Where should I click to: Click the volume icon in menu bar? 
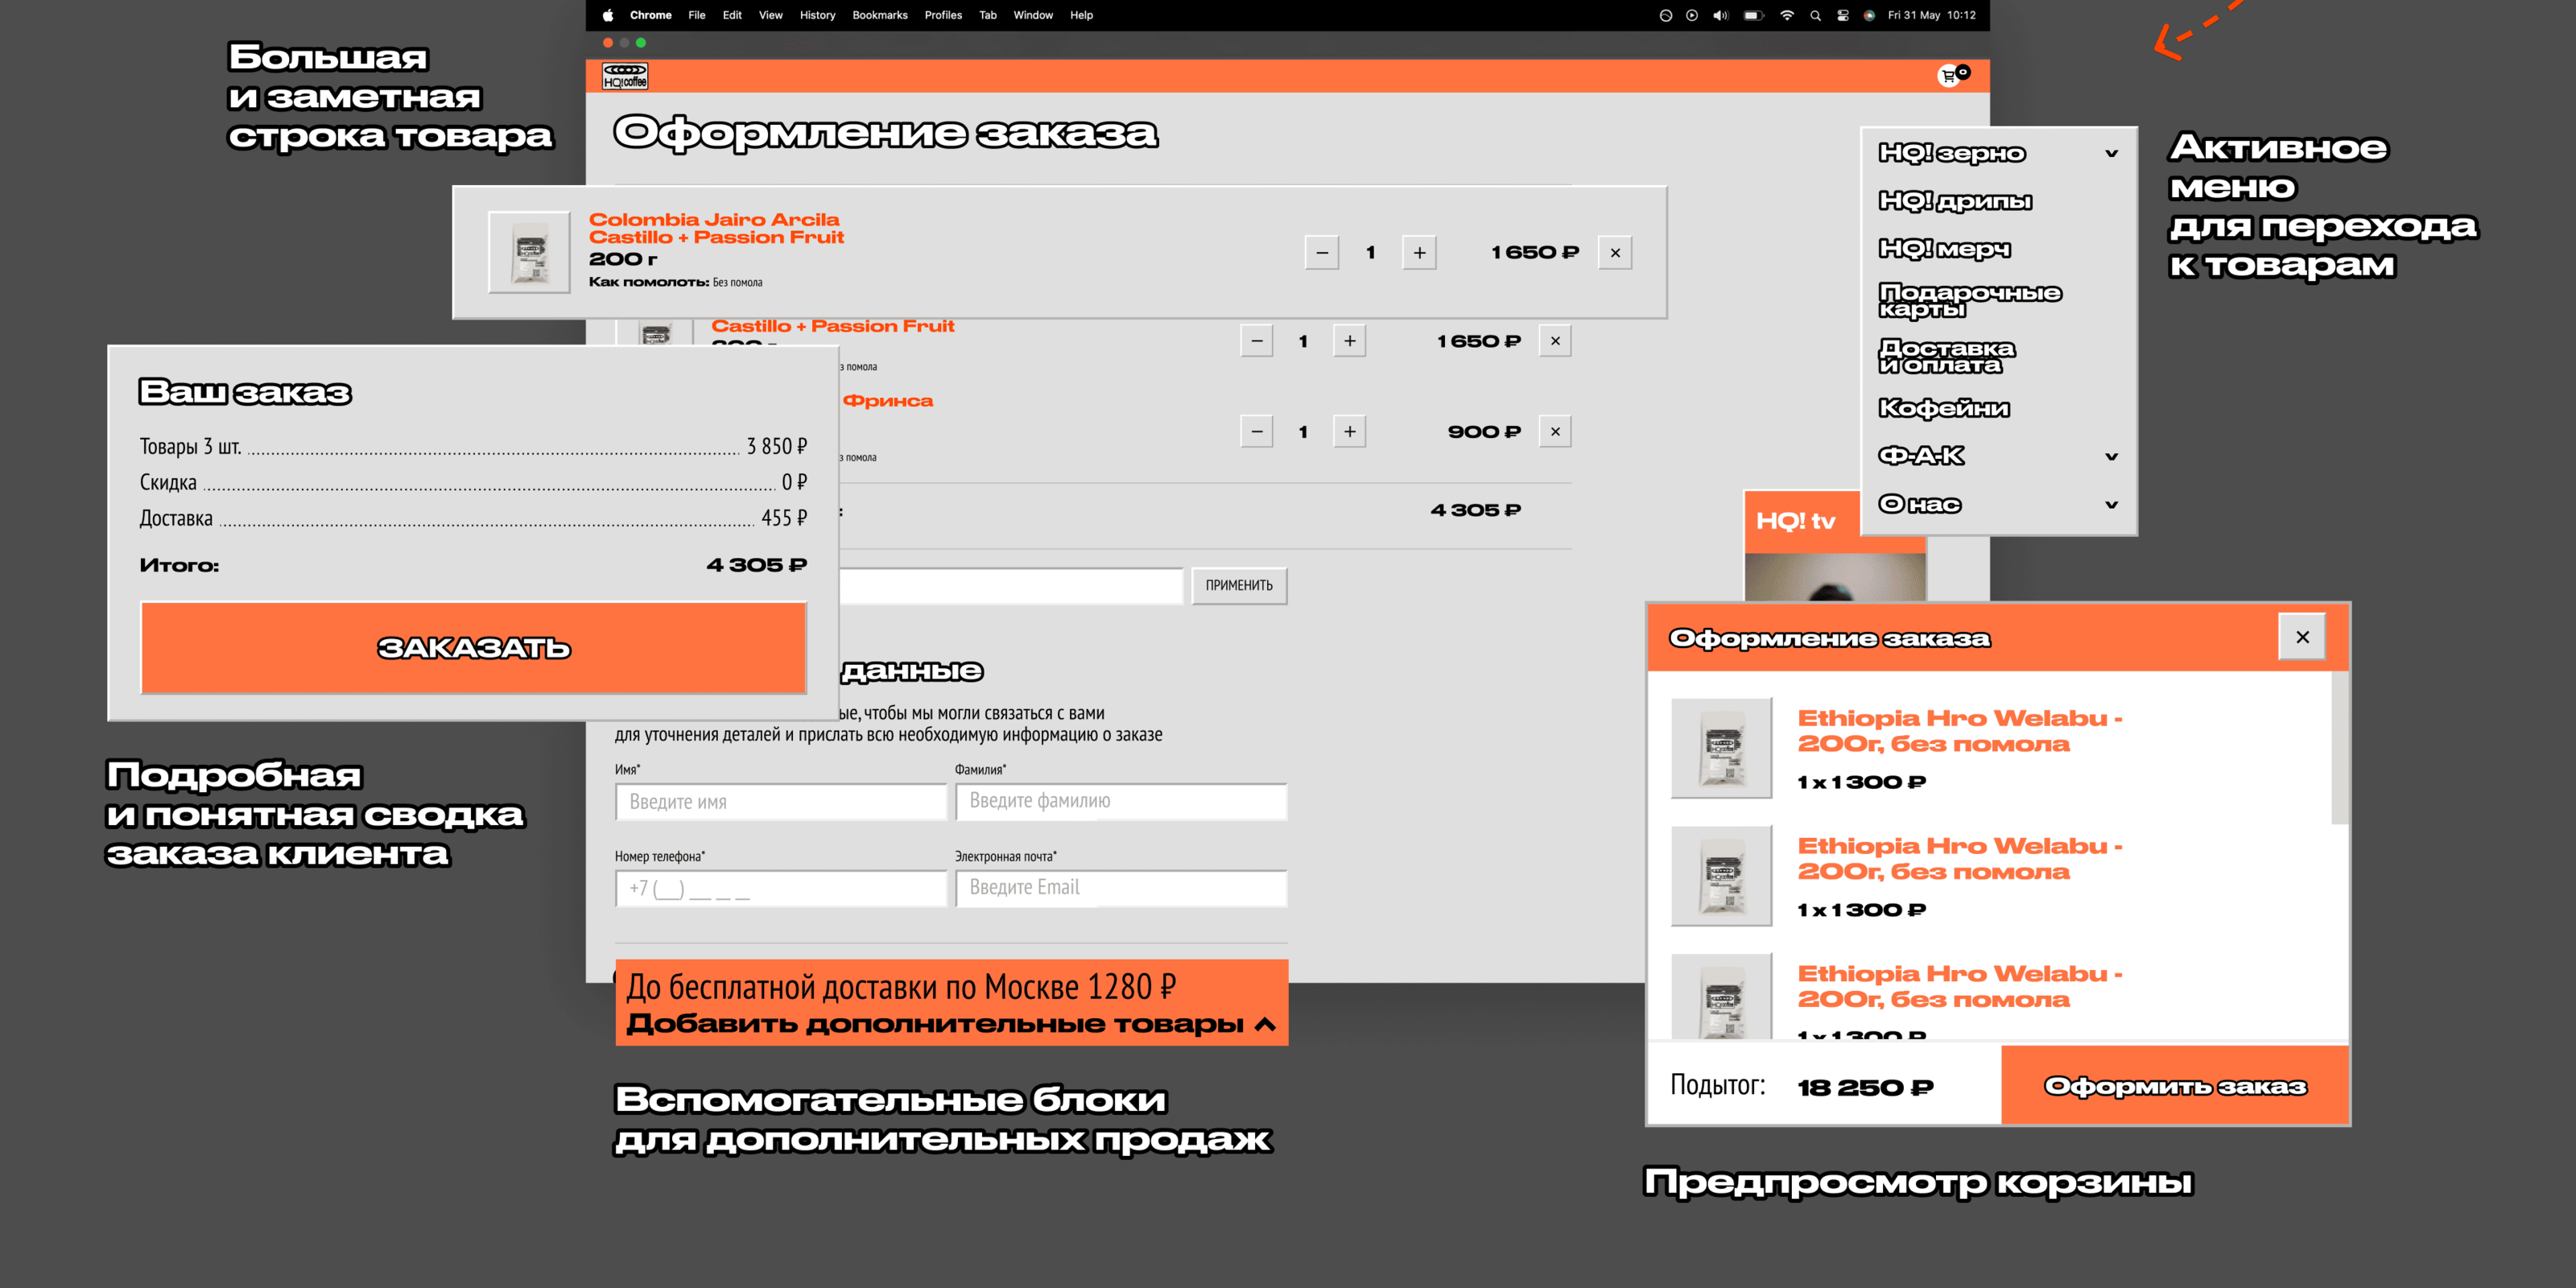1720,15
